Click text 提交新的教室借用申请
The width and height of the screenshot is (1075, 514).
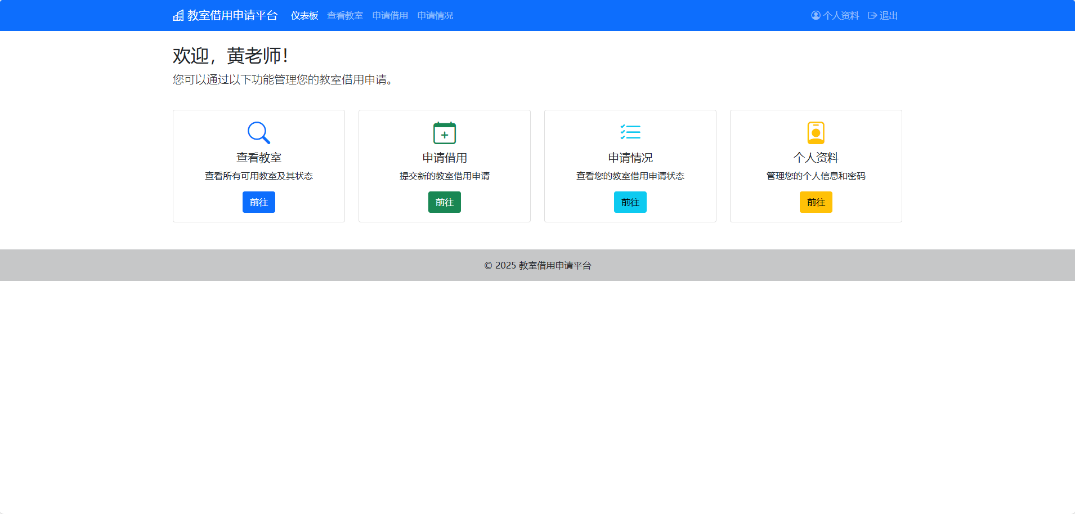coord(445,176)
